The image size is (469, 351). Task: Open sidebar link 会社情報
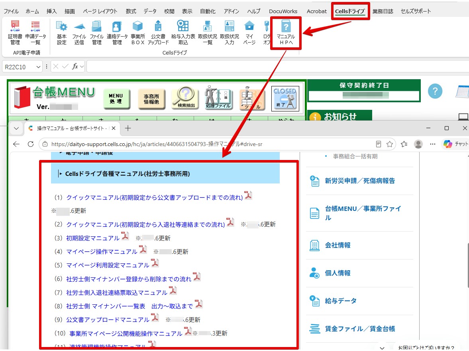coord(338,245)
